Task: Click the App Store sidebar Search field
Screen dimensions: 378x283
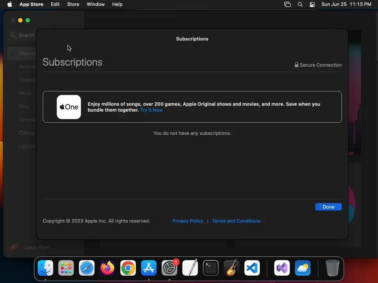Action: (x=23, y=35)
